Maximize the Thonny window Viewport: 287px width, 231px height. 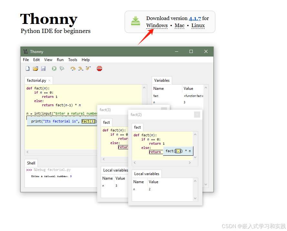[191, 51]
